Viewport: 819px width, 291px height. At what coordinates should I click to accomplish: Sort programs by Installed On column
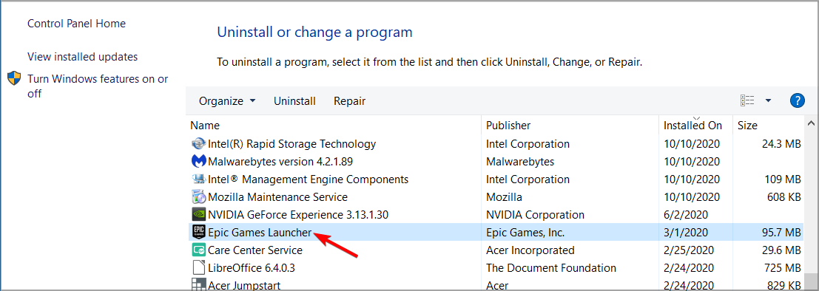[692, 125]
